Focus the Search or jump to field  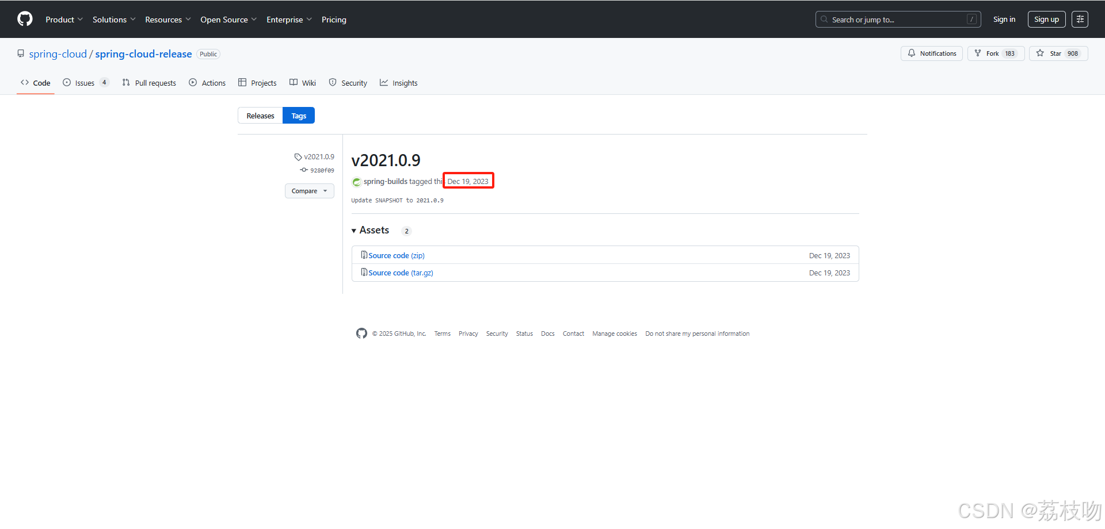point(898,20)
